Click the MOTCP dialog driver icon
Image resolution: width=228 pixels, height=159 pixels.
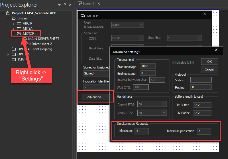[83, 16]
